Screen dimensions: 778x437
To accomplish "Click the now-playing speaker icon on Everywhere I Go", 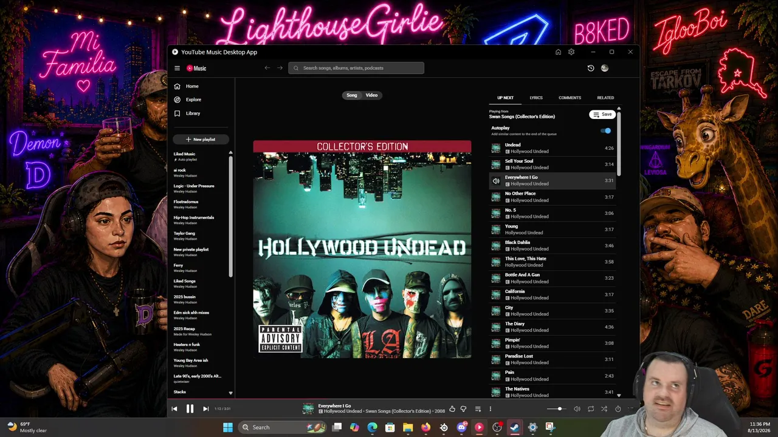I will (x=496, y=181).
